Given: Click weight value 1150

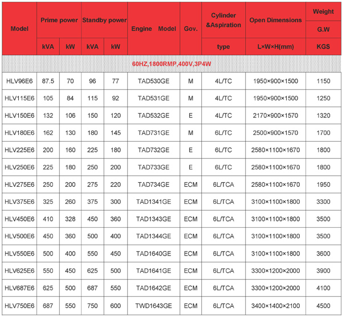Looking at the screenshot, I should click(x=323, y=81).
